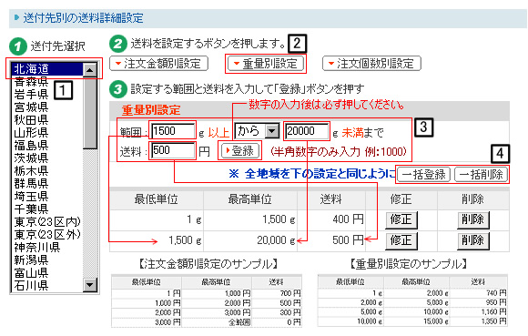
Task: Focus the 送料 field showing 500
Action: 173,150
